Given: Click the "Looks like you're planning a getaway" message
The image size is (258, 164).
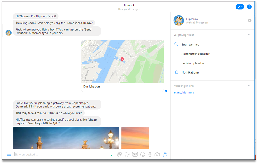Looking at the screenshot, I should 57,105.
